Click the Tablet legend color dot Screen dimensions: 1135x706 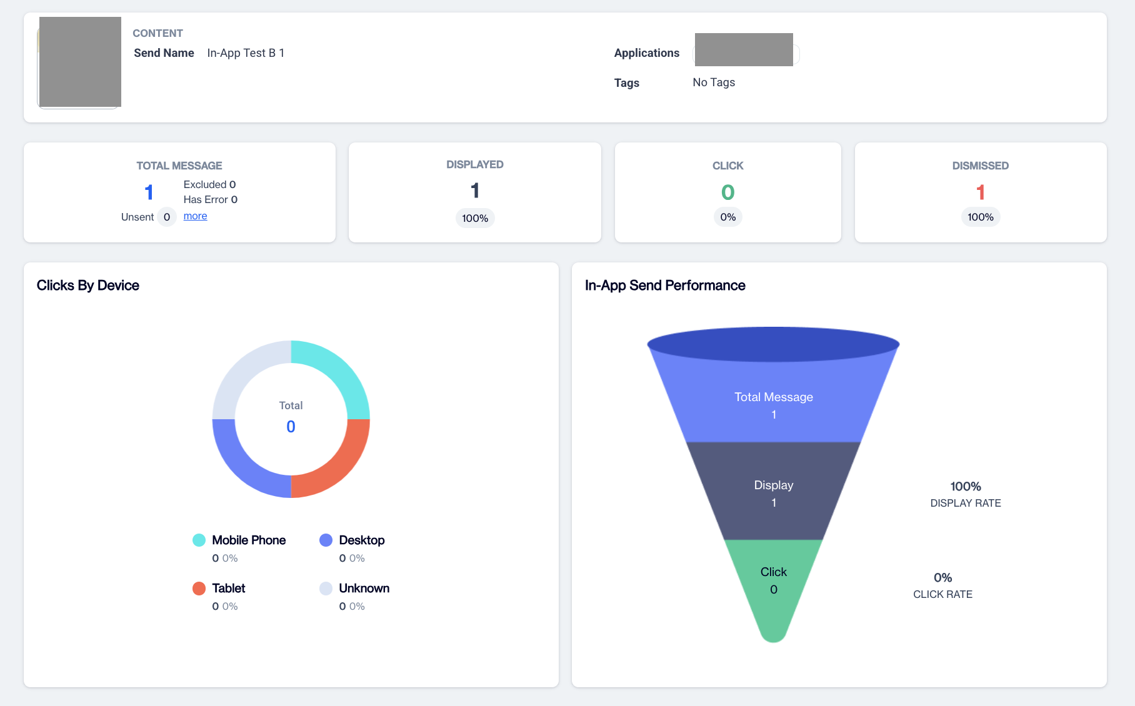199,589
